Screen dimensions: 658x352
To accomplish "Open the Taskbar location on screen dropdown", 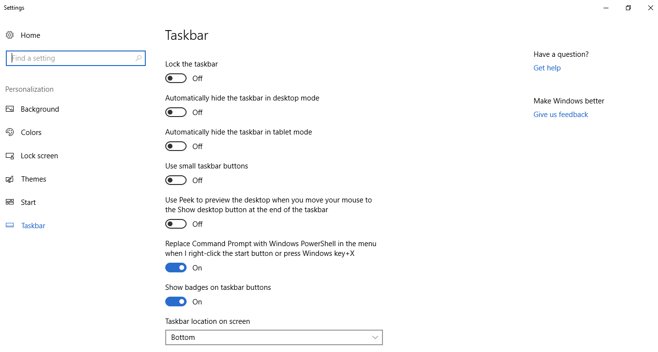I will [x=274, y=337].
